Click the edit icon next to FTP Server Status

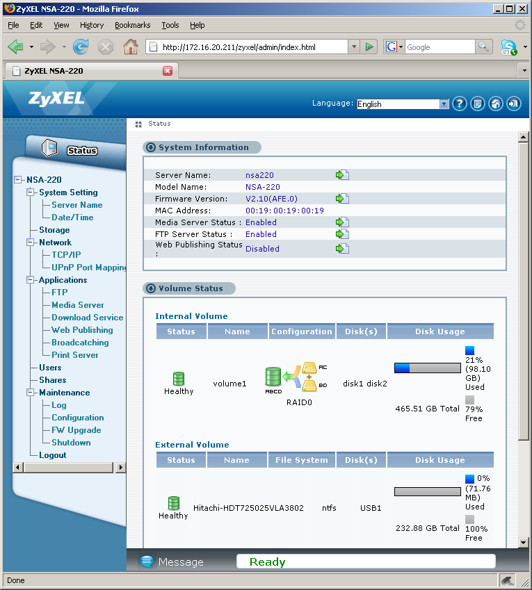coord(342,234)
